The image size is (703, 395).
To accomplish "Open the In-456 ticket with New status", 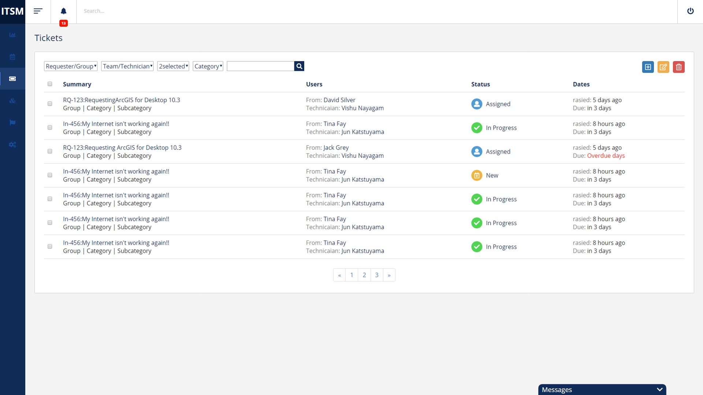I will coord(116,171).
